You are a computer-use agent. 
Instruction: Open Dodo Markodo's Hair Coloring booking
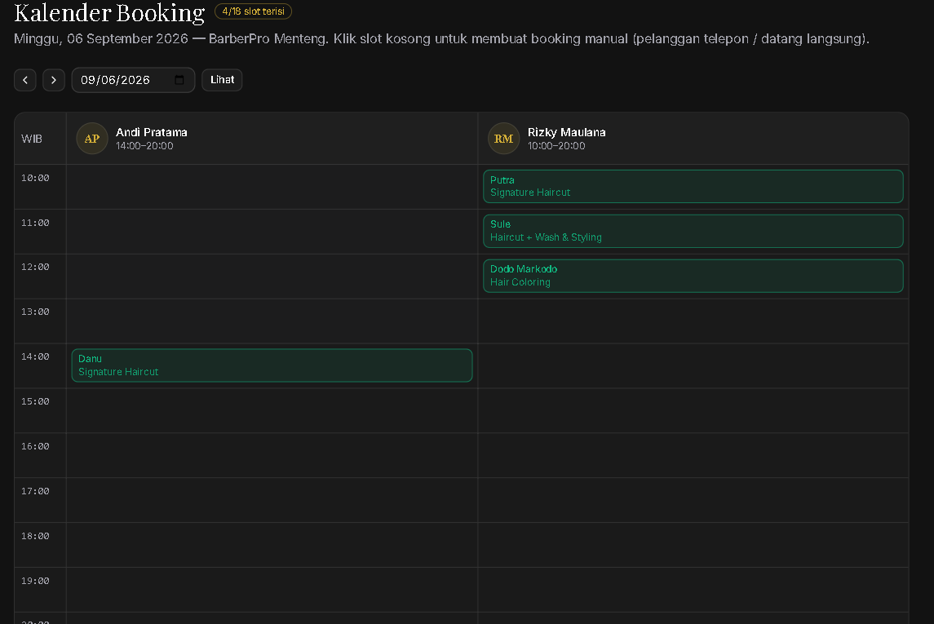coord(693,276)
